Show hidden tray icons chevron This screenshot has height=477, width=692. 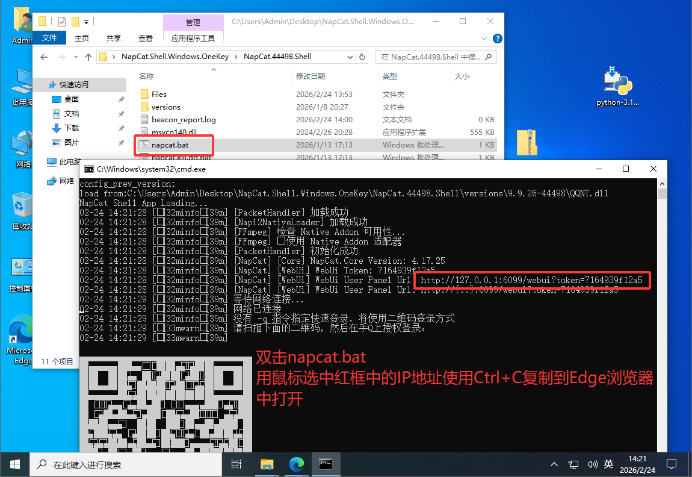click(x=554, y=464)
